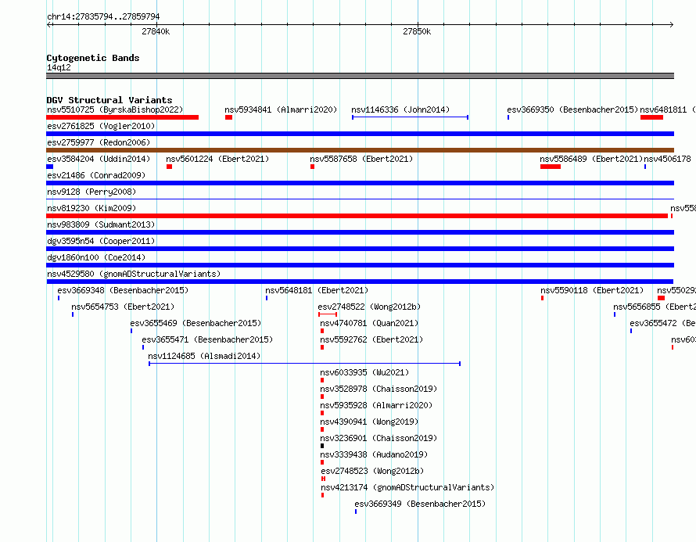Open nsv4740781 (Quan2021) variant
This screenshot has width=696, height=542.
[369, 323]
